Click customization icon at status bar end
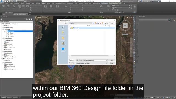Viewport: 176px width, 99px height. [175, 97]
